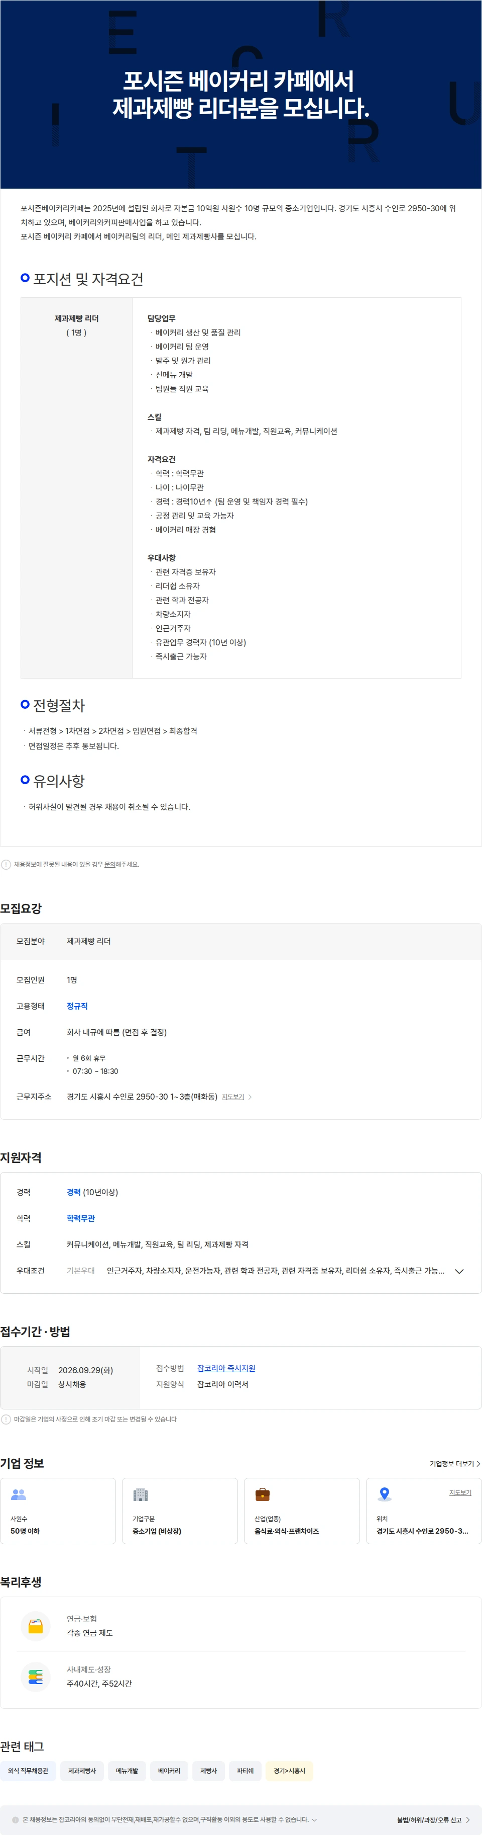This screenshot has width=482, height=1835.
Task: Click the 정규직 employment type text
Action: 77,1006
